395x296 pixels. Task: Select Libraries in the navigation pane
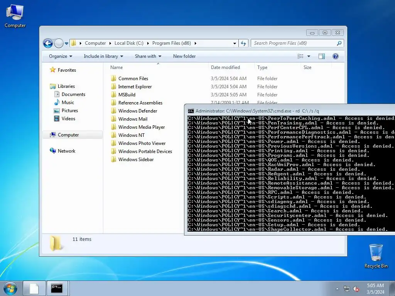66,86
